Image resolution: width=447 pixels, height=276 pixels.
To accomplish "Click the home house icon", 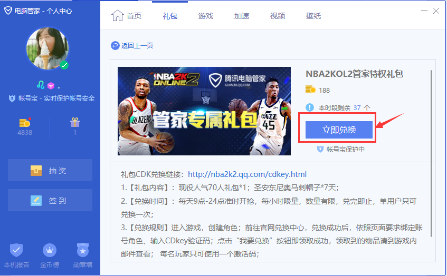I will click(117, 15).
